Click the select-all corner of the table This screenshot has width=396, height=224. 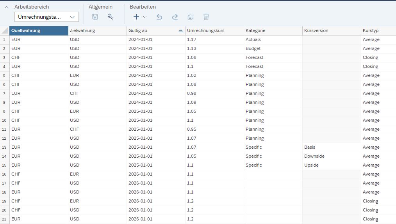[x=5, y=30]
